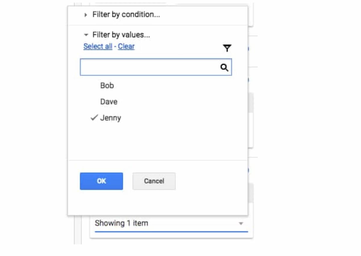Click the blank checkmark space left of Bob
The image size is (361, 256).
94,86
